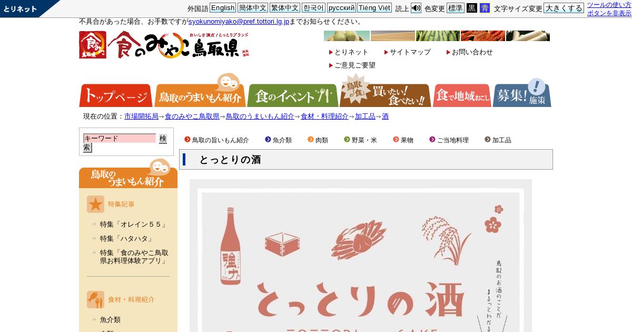Focus the キーワード search field
The image size is (632, 332).
tap(120, 138)
